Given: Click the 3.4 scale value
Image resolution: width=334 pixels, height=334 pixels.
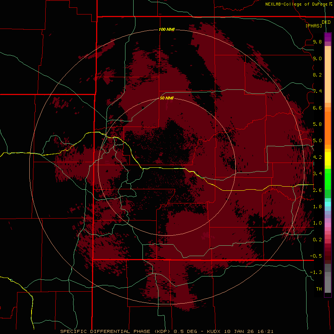Looking at the screenshot, I should [317, 174].
